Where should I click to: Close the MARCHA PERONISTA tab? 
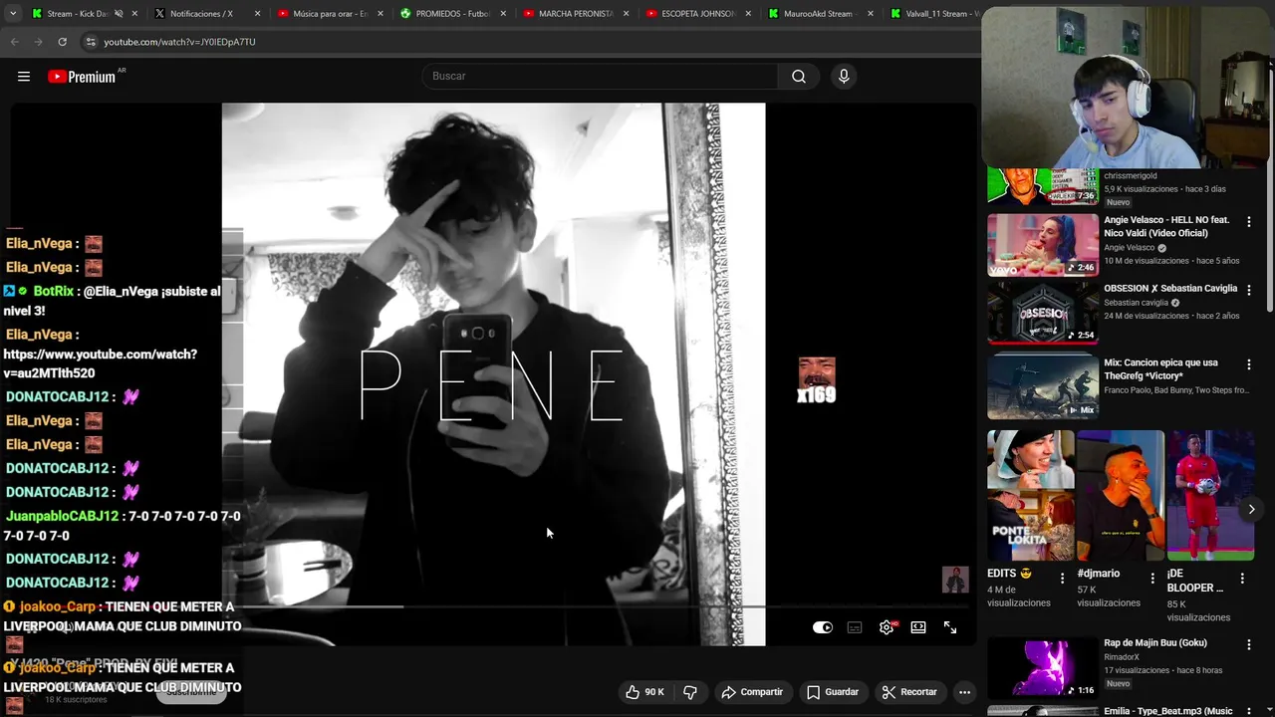tap(626, 14)
